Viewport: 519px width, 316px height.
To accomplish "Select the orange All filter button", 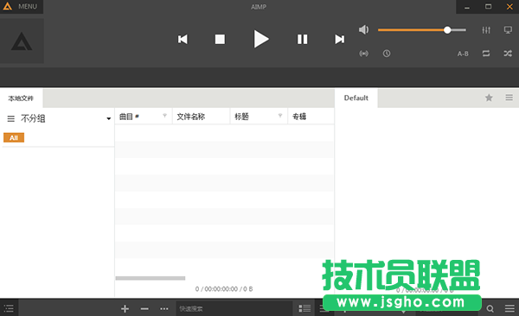I will (14, 137).
